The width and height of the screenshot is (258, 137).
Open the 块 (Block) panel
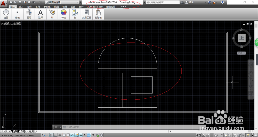(x=52, y=14)
